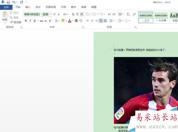This screenshot has height=132, width=178.
Task: Click the Undo arrow icon
Action: pos(14,2)
